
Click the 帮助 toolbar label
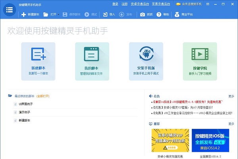(166, 14)
